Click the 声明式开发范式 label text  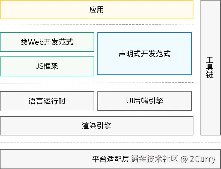144,54
